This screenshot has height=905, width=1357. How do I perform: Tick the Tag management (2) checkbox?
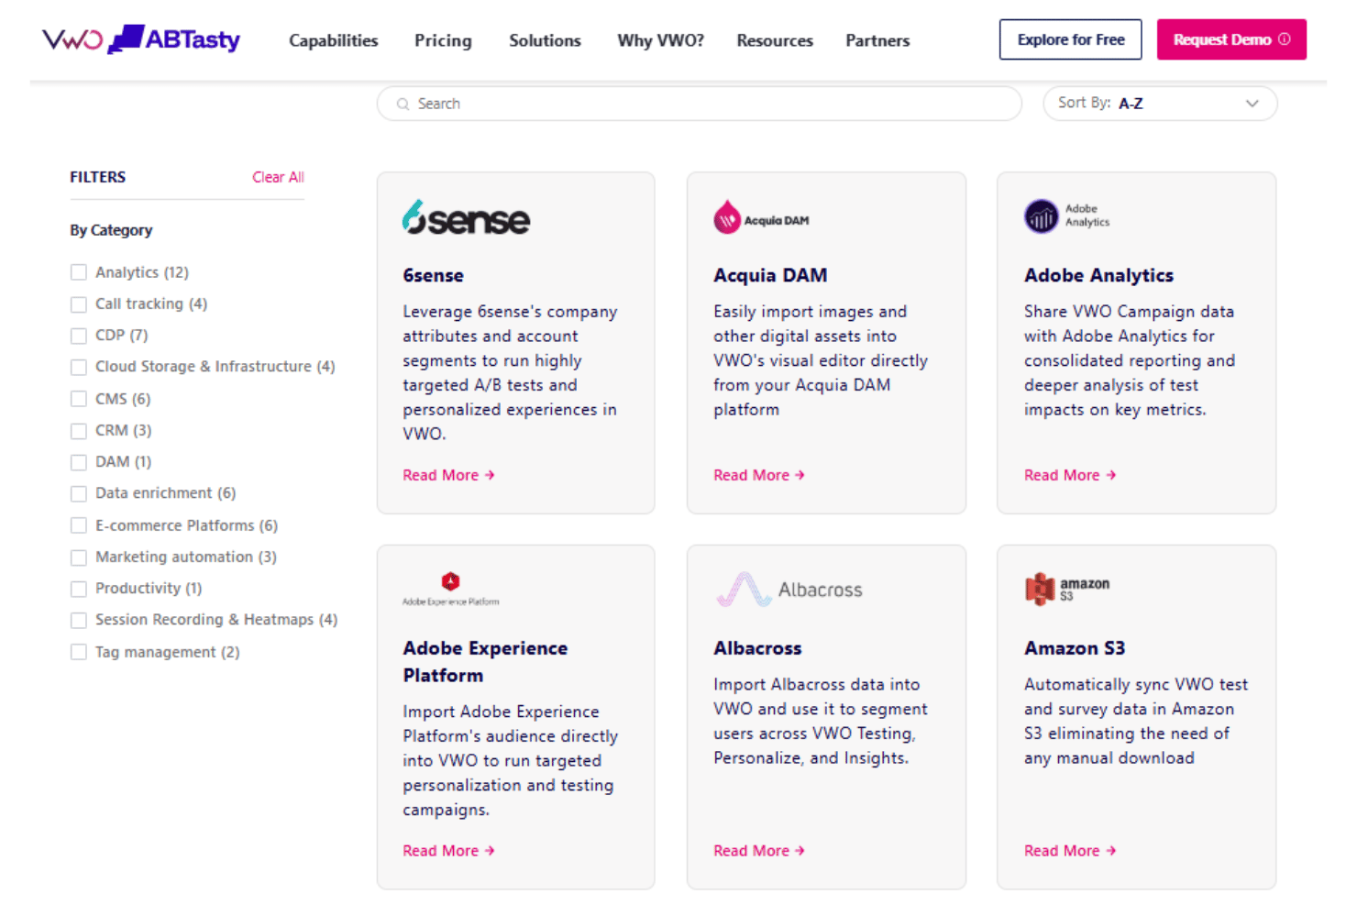(x=79, y=652)
